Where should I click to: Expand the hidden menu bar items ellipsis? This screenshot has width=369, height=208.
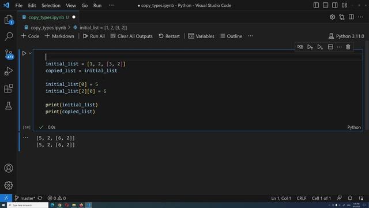tap(111, 5)
